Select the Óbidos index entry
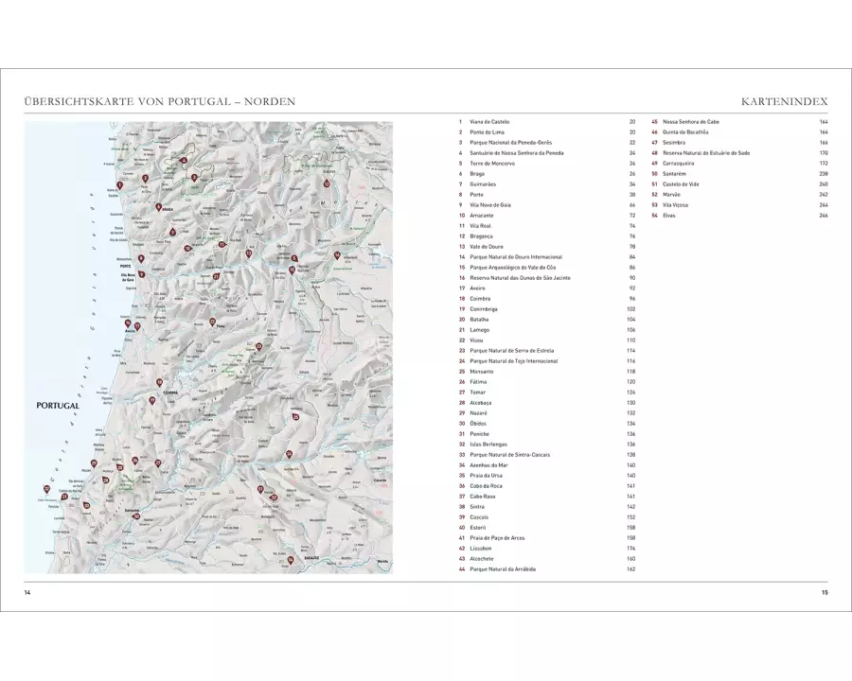 tap(478, 423)
